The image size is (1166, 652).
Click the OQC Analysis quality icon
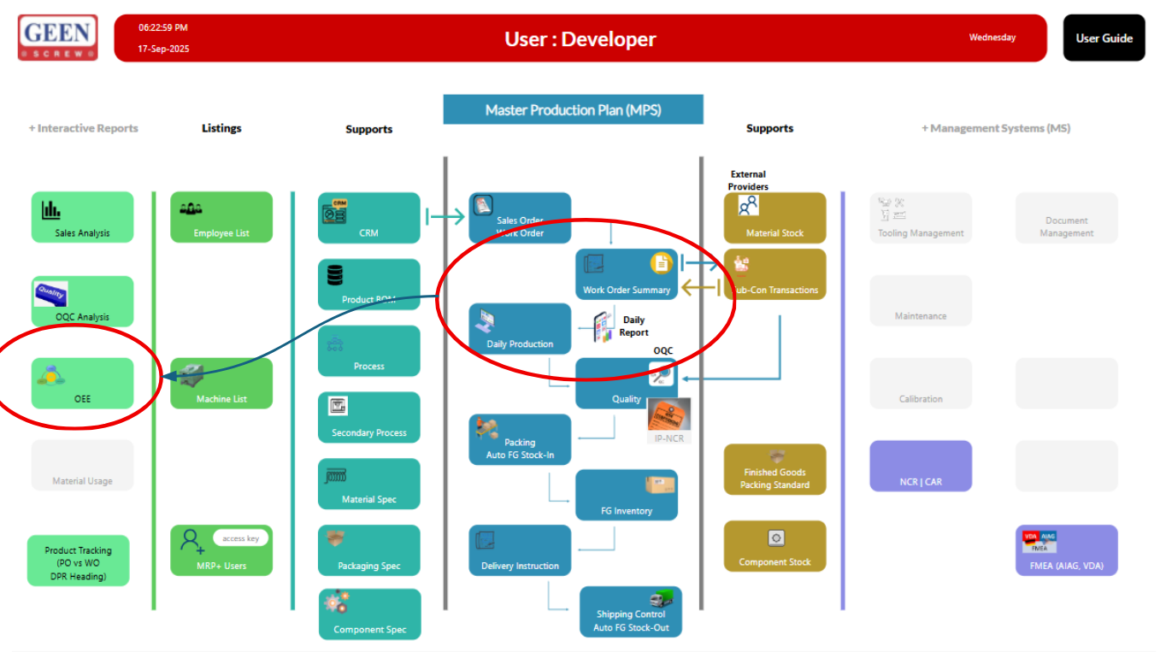click(51, 294)
